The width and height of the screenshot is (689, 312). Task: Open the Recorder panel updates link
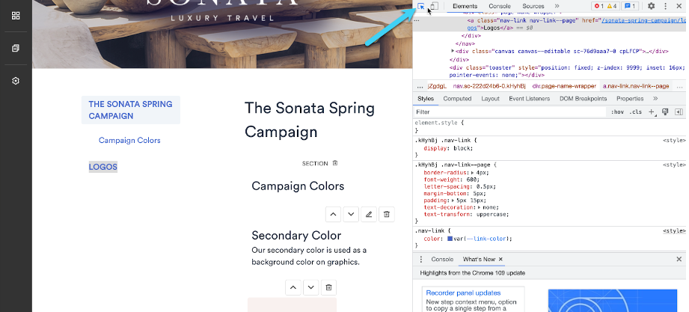tap(463, 293)
